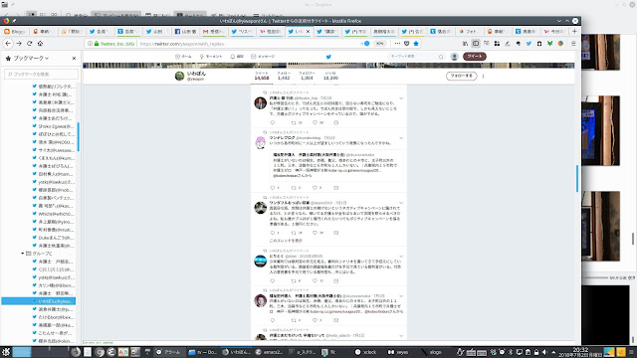Send ワンテレブログ tweet via message icon

pyautogui.click(x=336, y=188)
